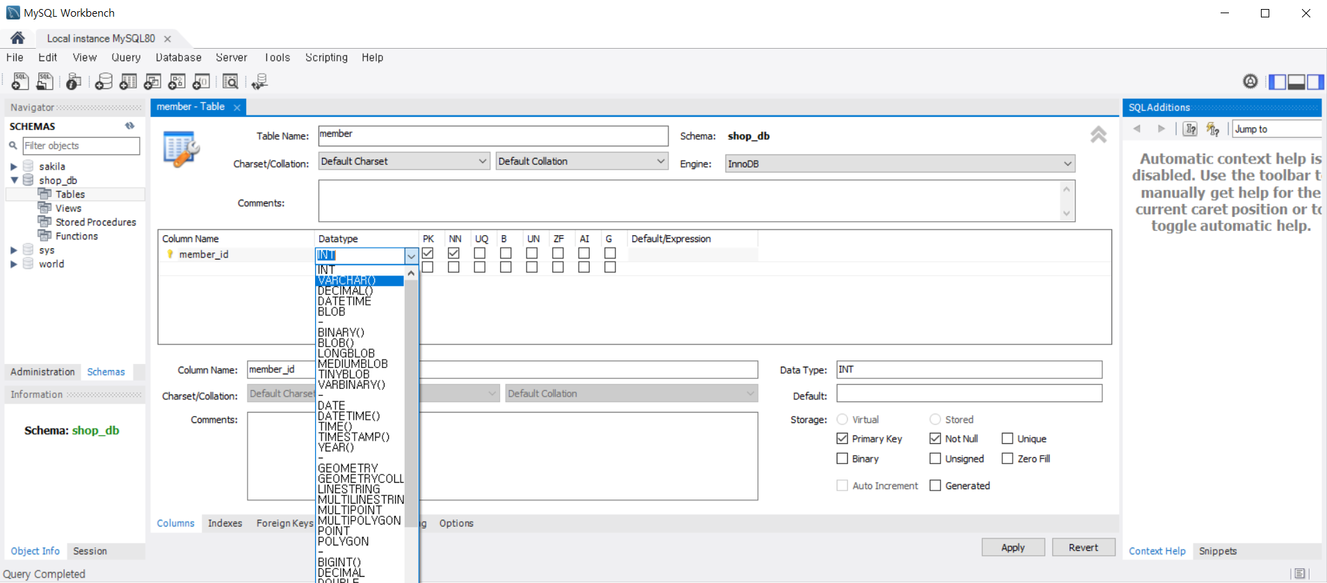Check AI checkbox for member_id row

click(x=584, y=253)
